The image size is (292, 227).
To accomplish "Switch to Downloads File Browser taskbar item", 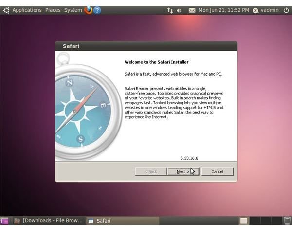I will coord(49,221).
